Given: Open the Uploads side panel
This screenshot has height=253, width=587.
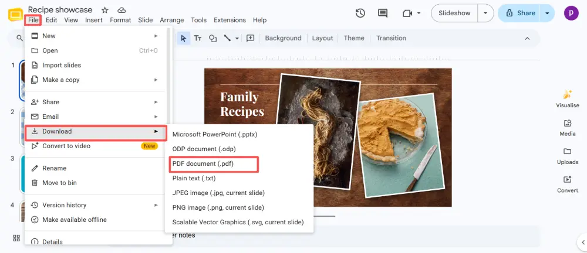Looking at the screenshot, I should tap(567, 156).
